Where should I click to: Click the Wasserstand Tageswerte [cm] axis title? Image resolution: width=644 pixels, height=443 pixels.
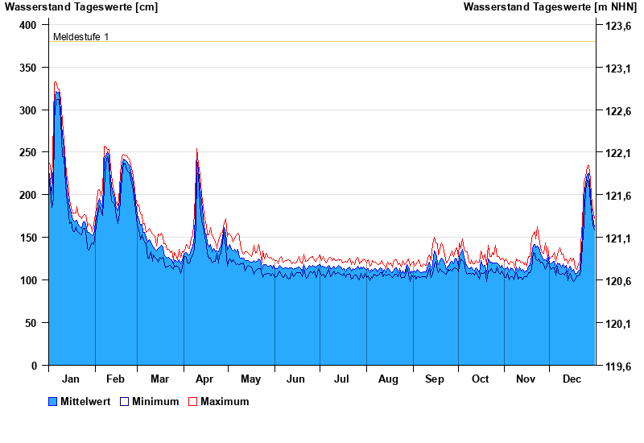[x=81, y=7]
